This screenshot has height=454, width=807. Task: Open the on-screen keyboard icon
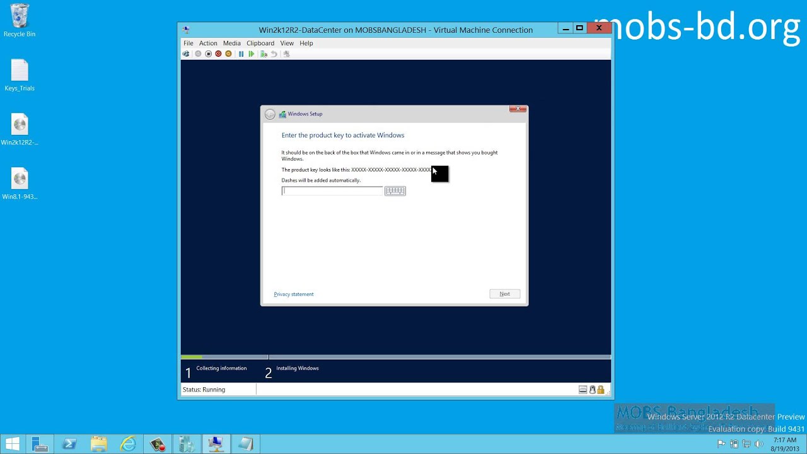pyautogui.click(x=395, y=191)
